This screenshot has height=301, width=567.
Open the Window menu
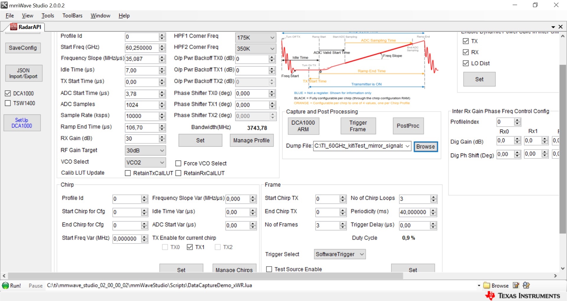pyautogui.click(x=100, y=16)
